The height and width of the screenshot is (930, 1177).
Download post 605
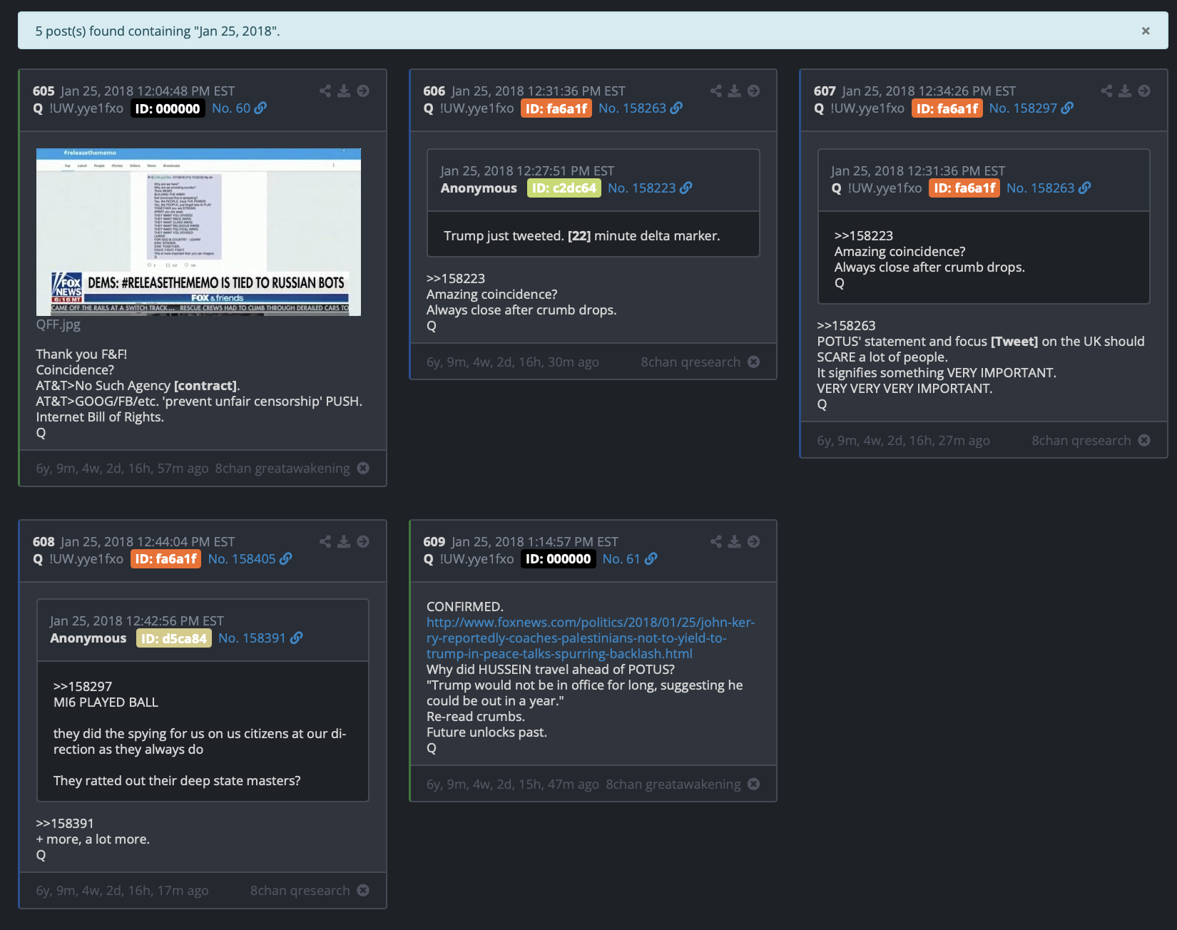click(344, 91)
